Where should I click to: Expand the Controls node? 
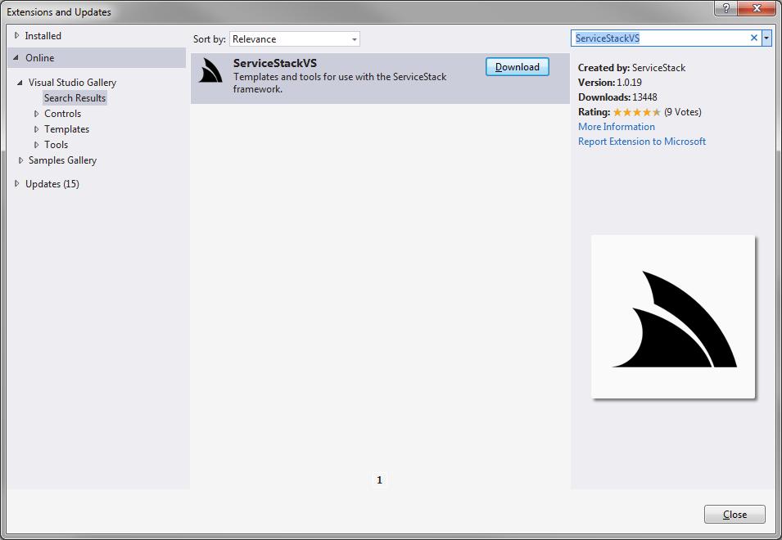(x=36, y=114)
